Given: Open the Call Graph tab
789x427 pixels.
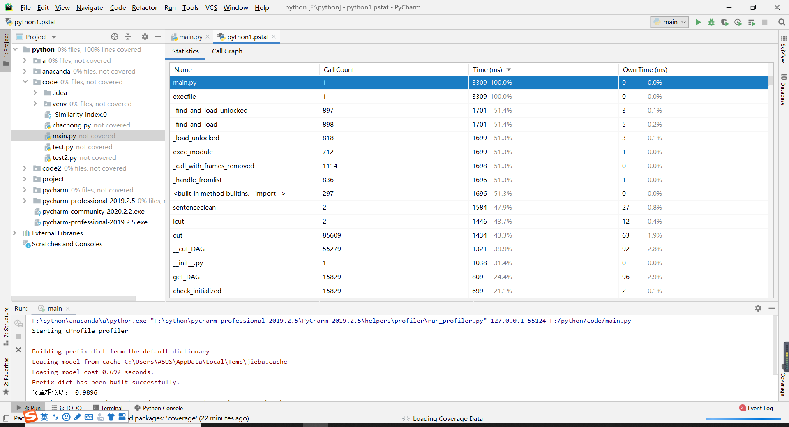Looking at the screenshot, I should pos(227,51).
